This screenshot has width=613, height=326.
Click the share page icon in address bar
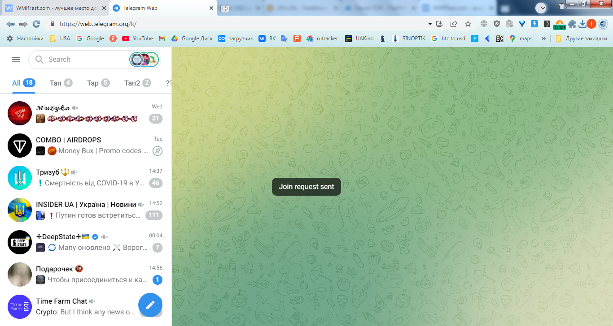tap(454, 24)
